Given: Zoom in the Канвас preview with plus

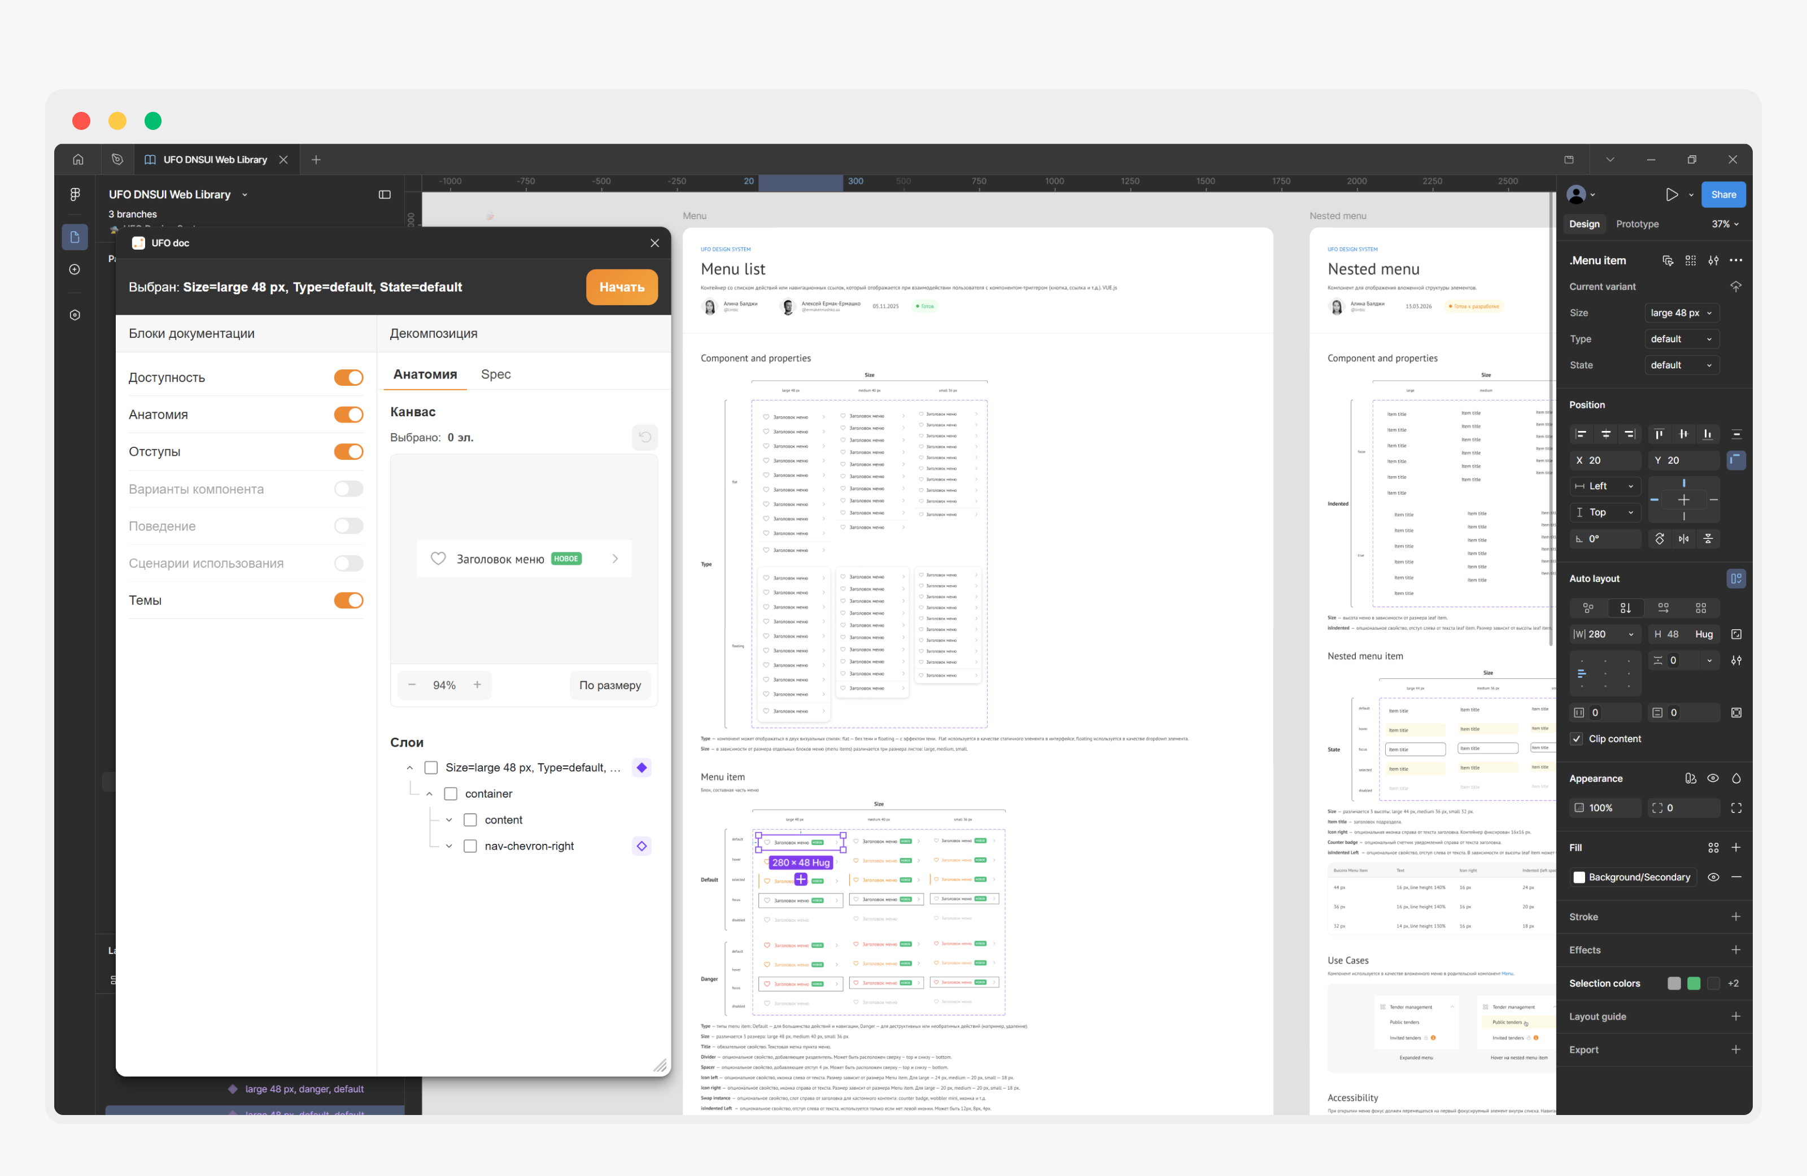Looking at the screenshot, I should click(478, 685).
